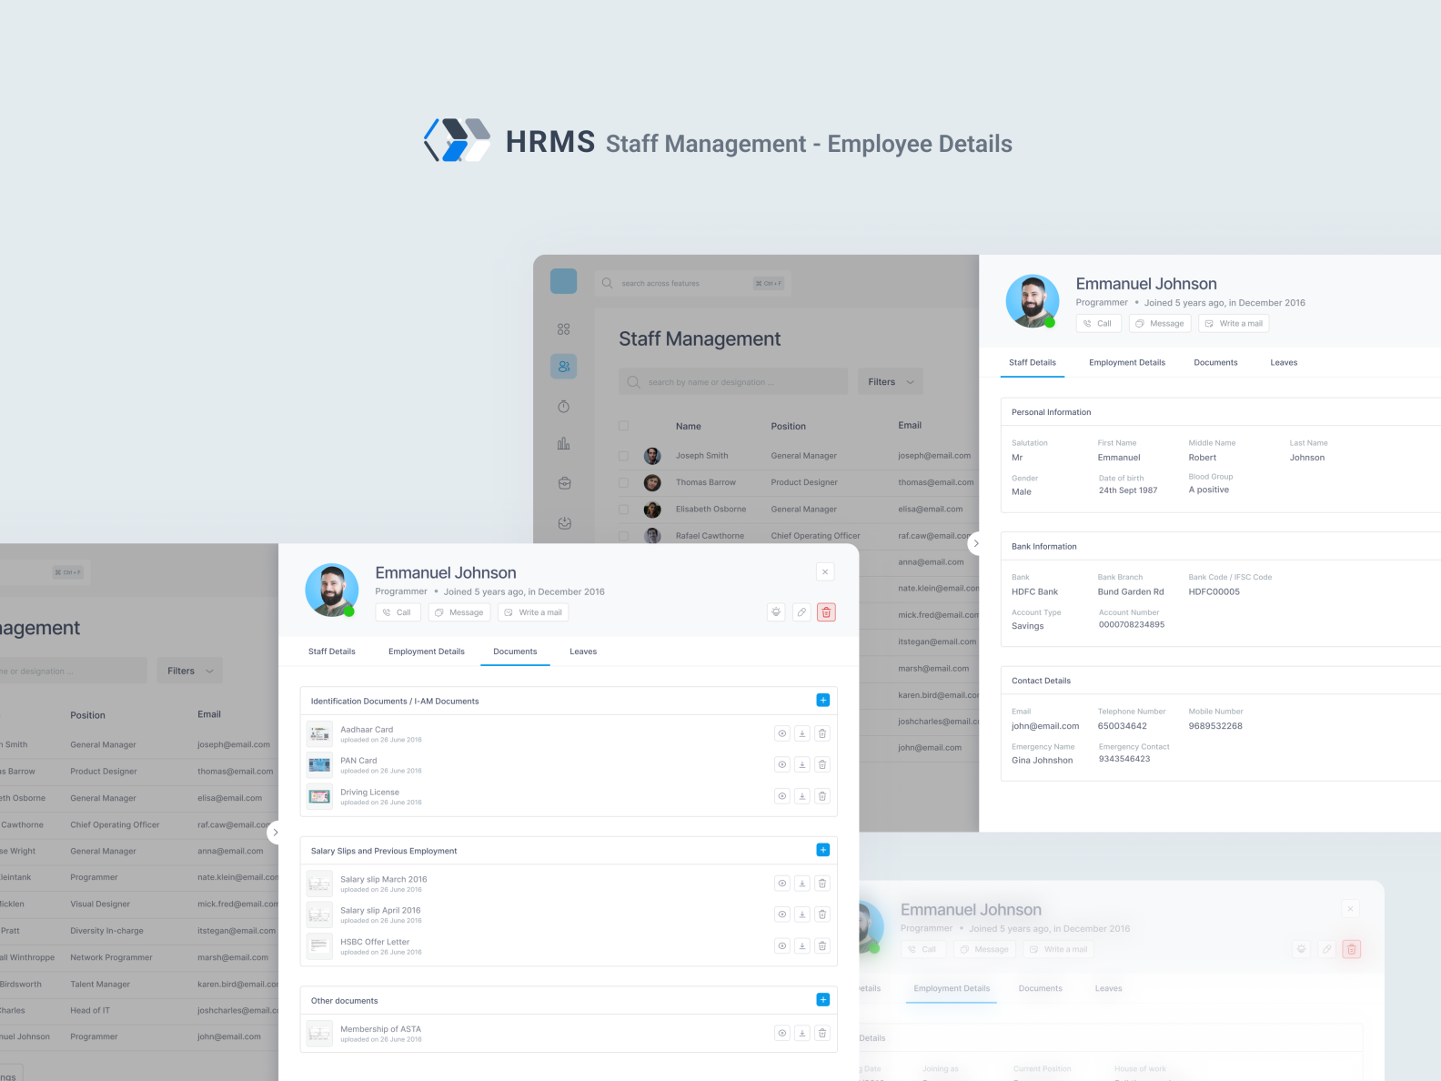Switch to Staff Details tab in the Documents panel
The height and width of the screenshot is (1081, 1441).
(x=332, y=652)
